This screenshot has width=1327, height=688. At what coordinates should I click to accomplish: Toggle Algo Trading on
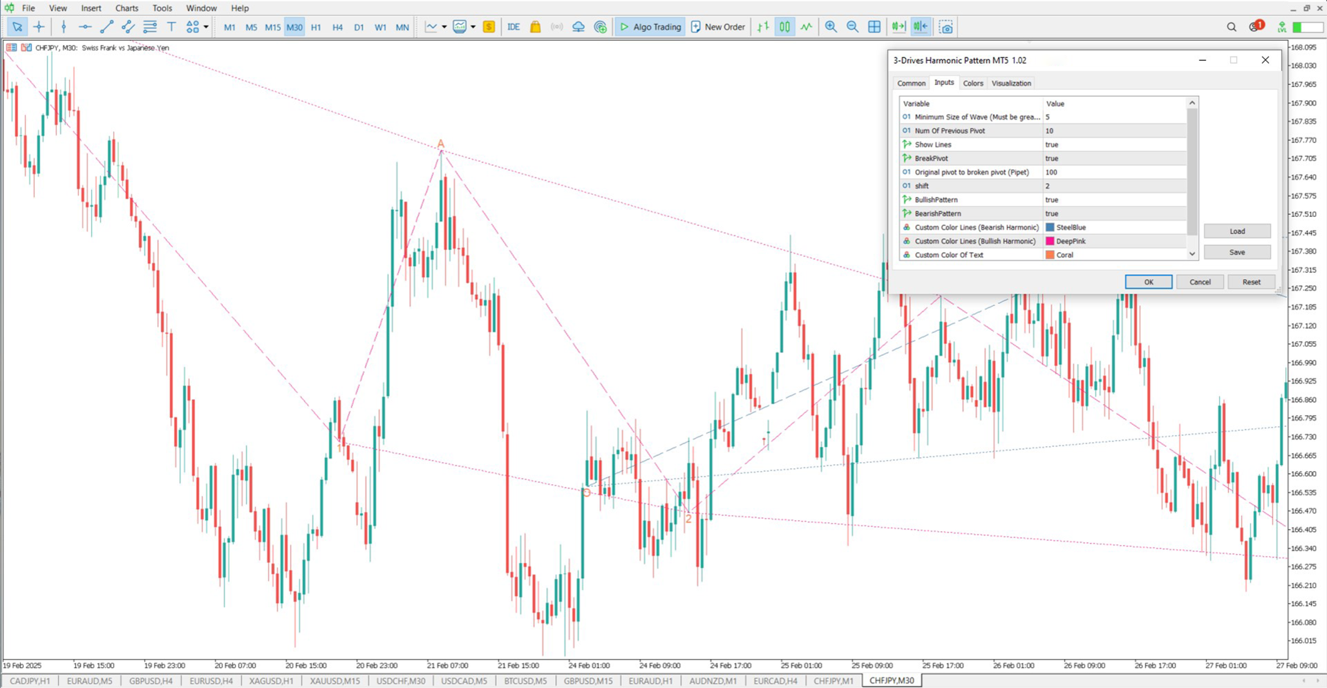click(x=650, y=26)
